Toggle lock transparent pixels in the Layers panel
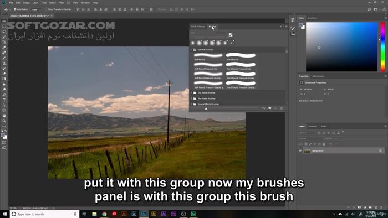388x218 pixels. click(x=306, y=144)
